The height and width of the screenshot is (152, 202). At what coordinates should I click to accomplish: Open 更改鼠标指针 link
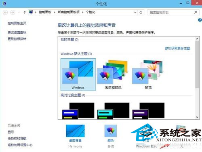tap(17, 39)
